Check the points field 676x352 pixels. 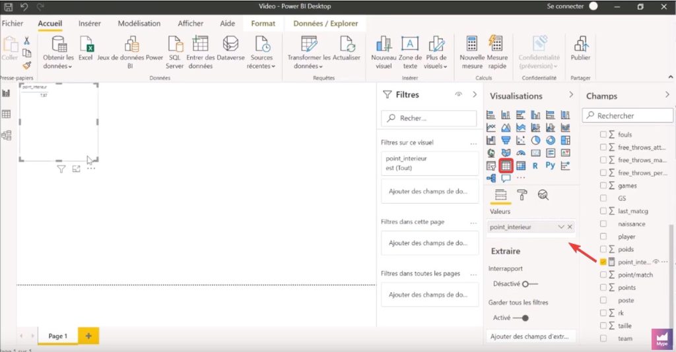pos(603,287)
